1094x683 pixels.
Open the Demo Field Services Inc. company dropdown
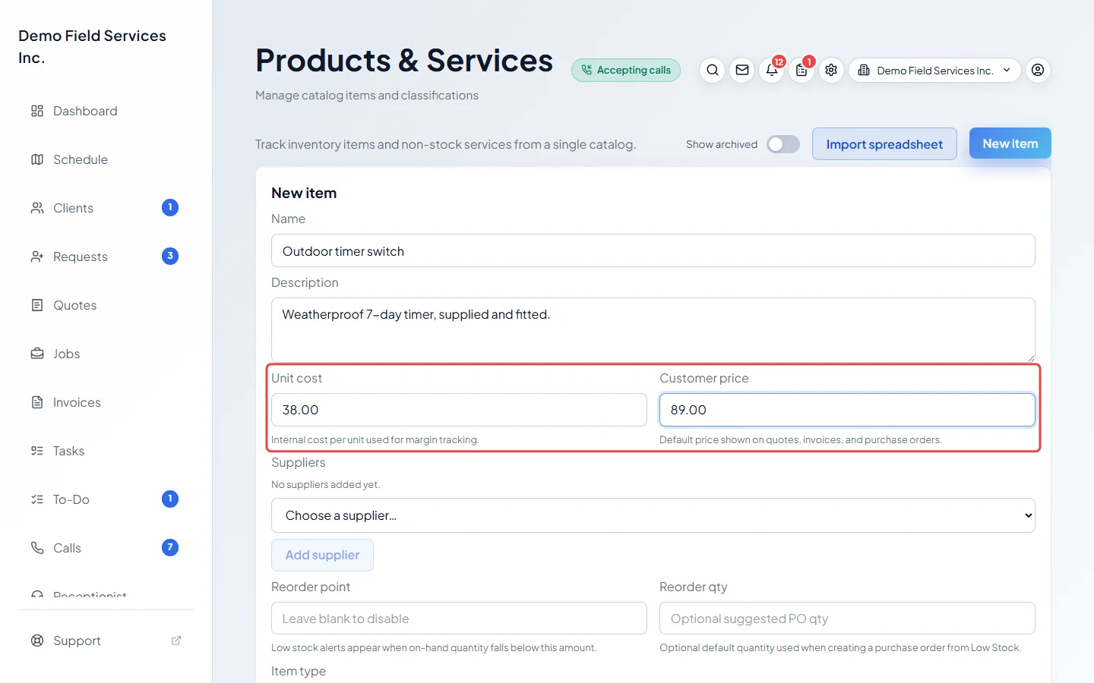click(x=934, y=71)
